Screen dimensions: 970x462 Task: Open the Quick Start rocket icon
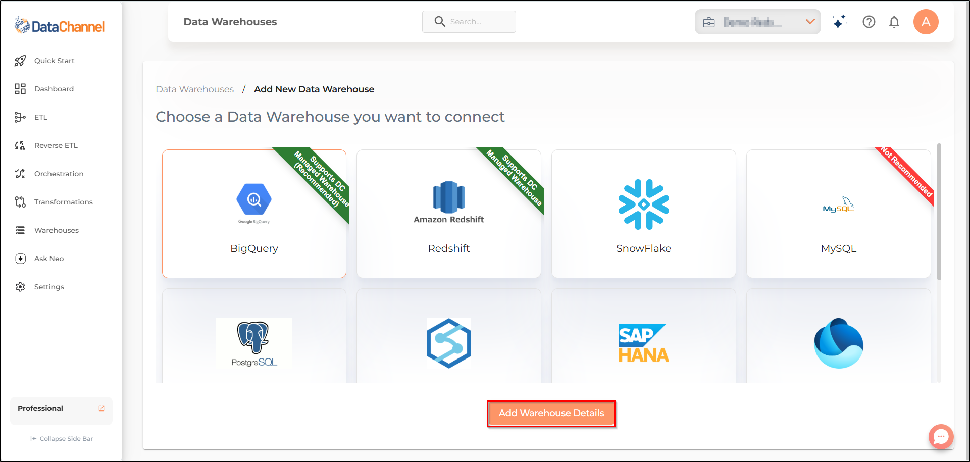click(20, 61)
